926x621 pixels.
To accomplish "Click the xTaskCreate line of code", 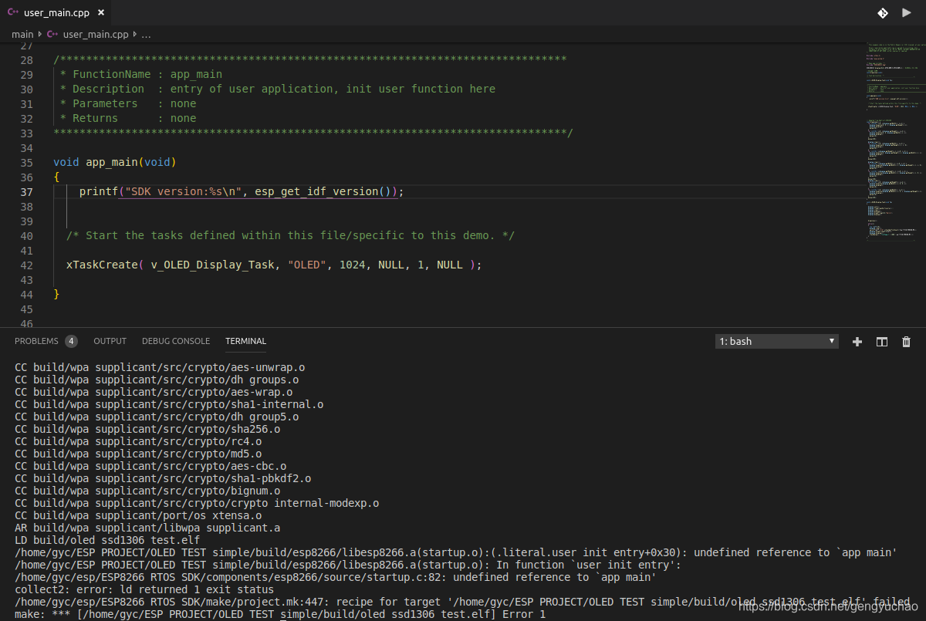I will (x=274, y=265).
